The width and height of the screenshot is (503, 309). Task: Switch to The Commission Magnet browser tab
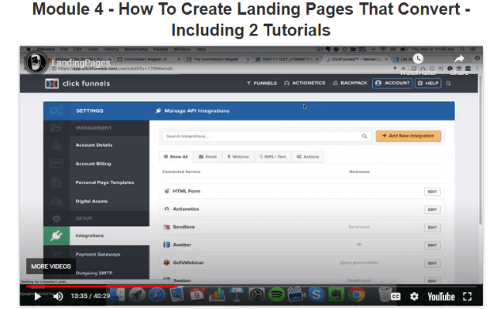(x=216, y=59)
